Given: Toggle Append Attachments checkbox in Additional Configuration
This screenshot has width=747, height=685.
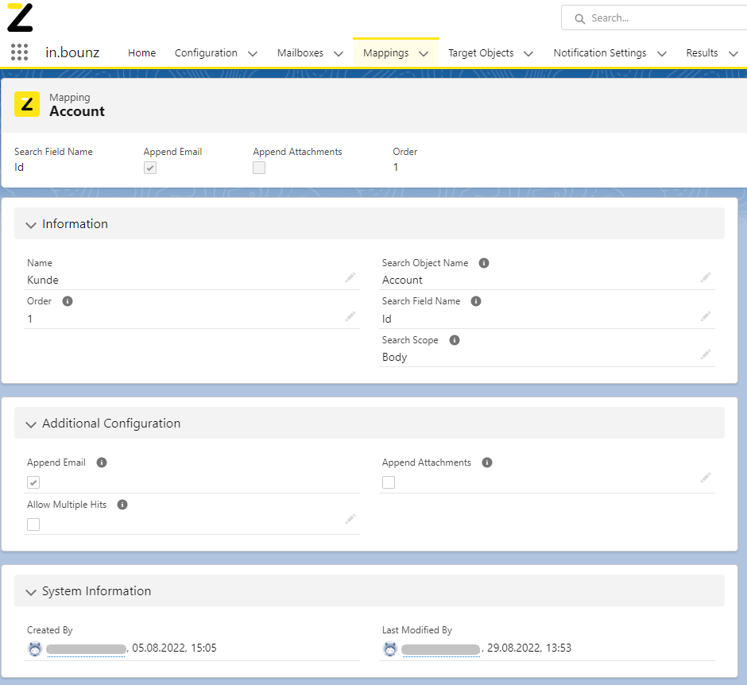Looking at the screenshot, I should (x=389, y=482).
